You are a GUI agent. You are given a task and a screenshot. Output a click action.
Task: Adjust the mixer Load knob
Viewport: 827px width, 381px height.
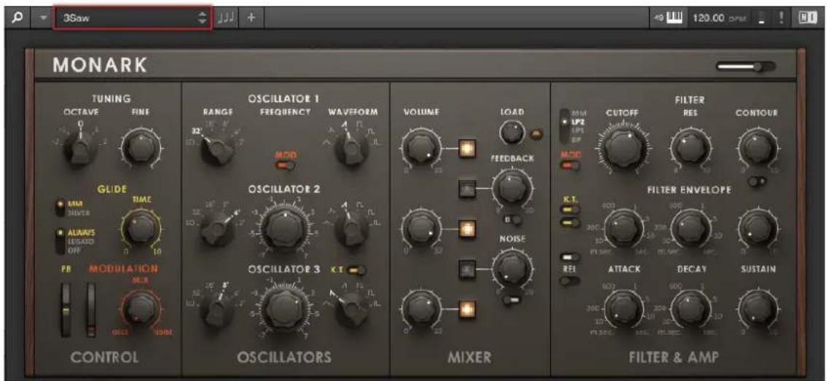(511, 133)
